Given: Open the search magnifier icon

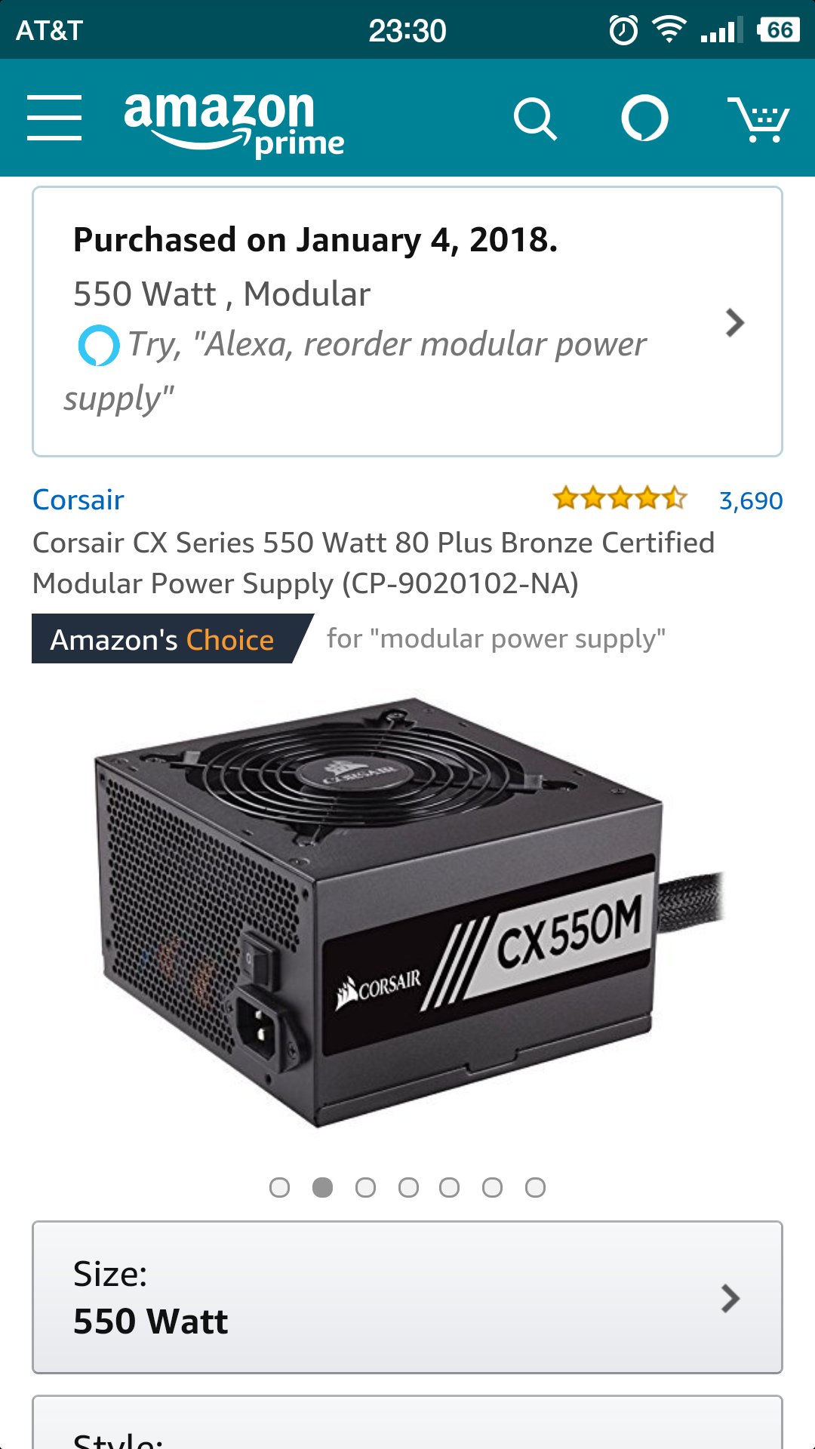Looking at the screenshot, I should coord(535,118).
